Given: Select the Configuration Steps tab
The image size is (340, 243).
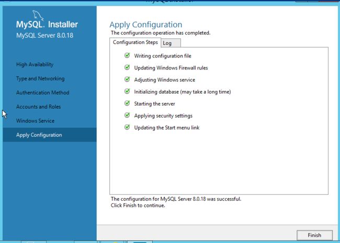Looking at the screenshot, I should pyautogui.click(x=135, y=42).
